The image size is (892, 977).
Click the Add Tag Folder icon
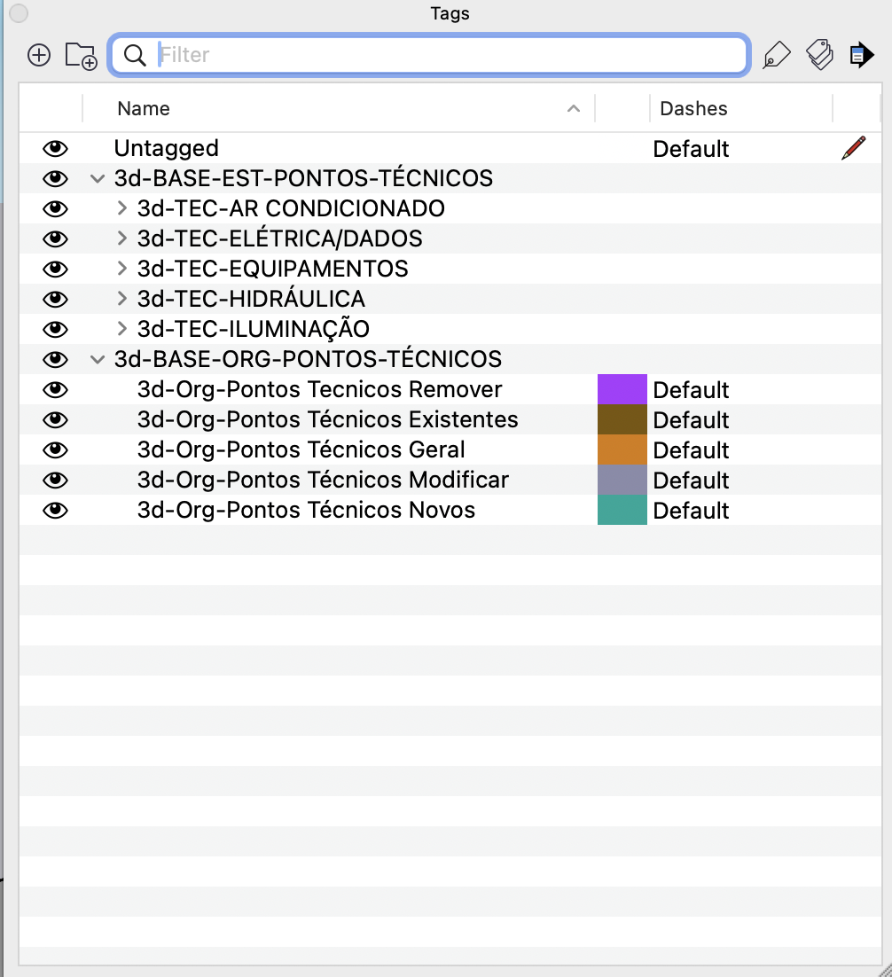[x=81, y=56]
